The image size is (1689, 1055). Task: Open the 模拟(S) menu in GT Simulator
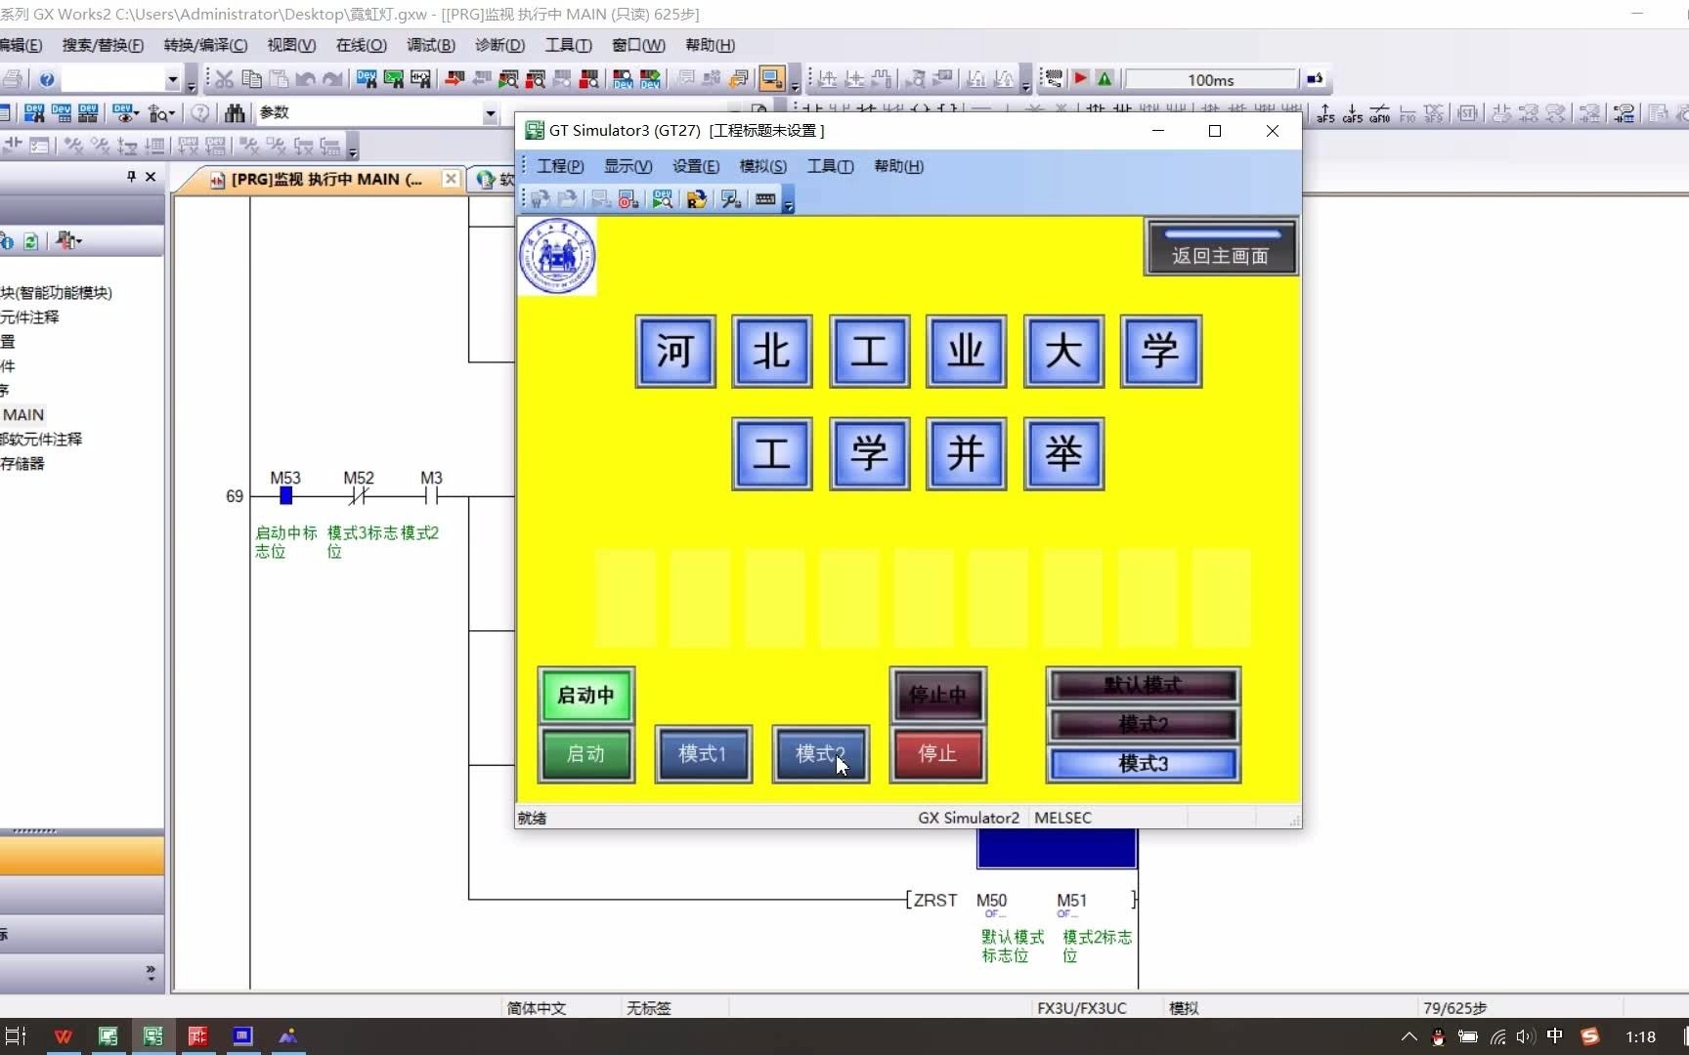763,166
